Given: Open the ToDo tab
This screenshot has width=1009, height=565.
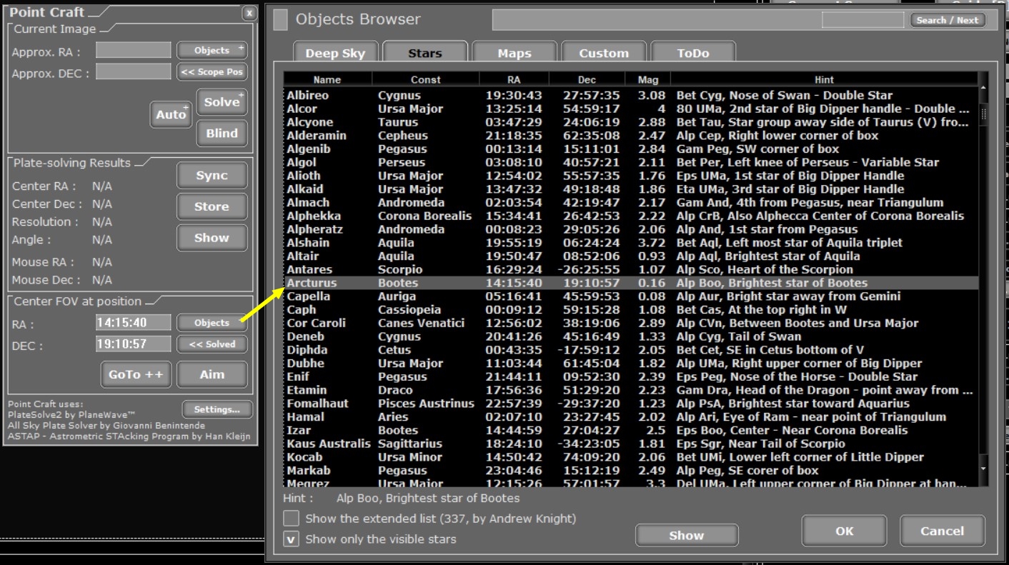Looking at the screenshot, I should 693,53.
